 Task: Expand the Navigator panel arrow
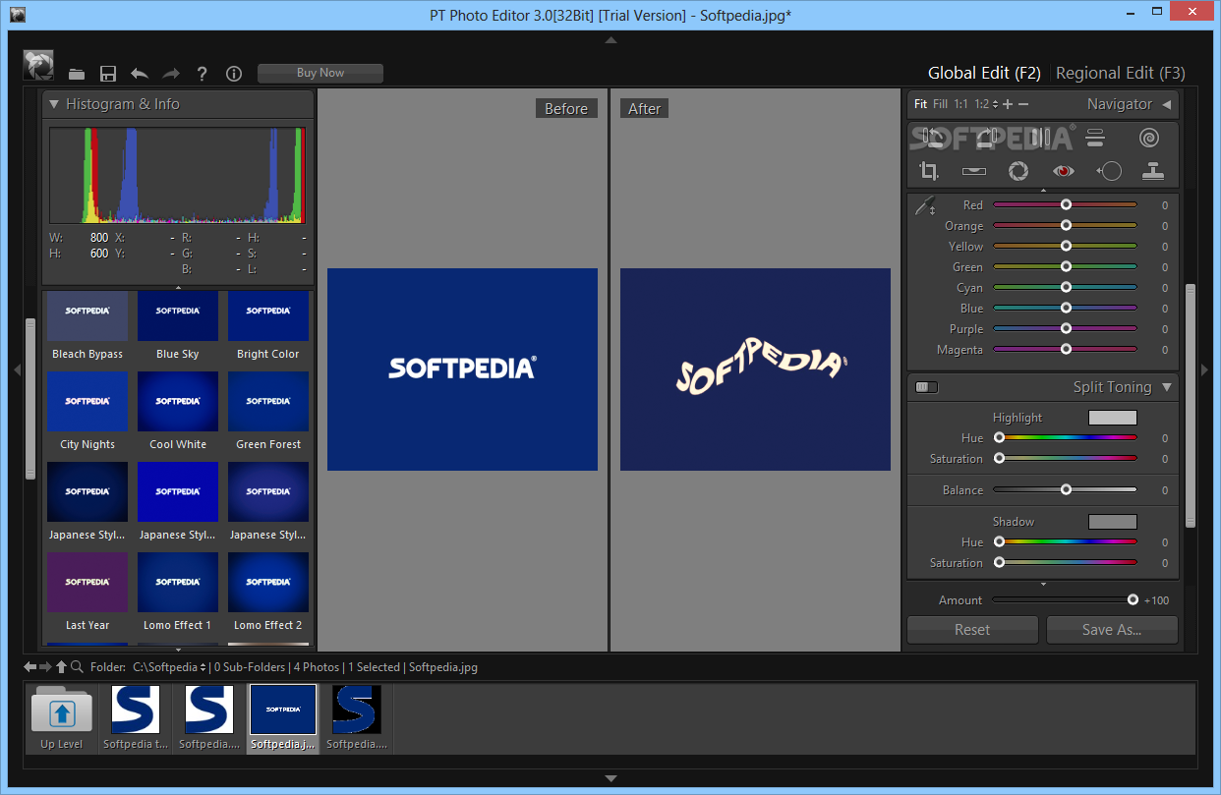(x=1166, y=104)
